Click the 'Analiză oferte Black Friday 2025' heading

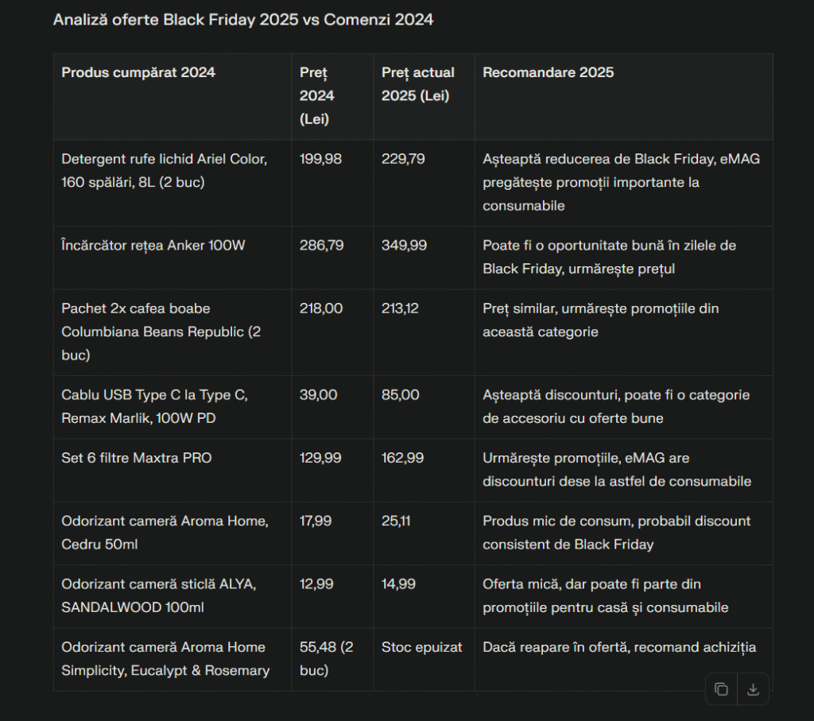click(243, 20)
